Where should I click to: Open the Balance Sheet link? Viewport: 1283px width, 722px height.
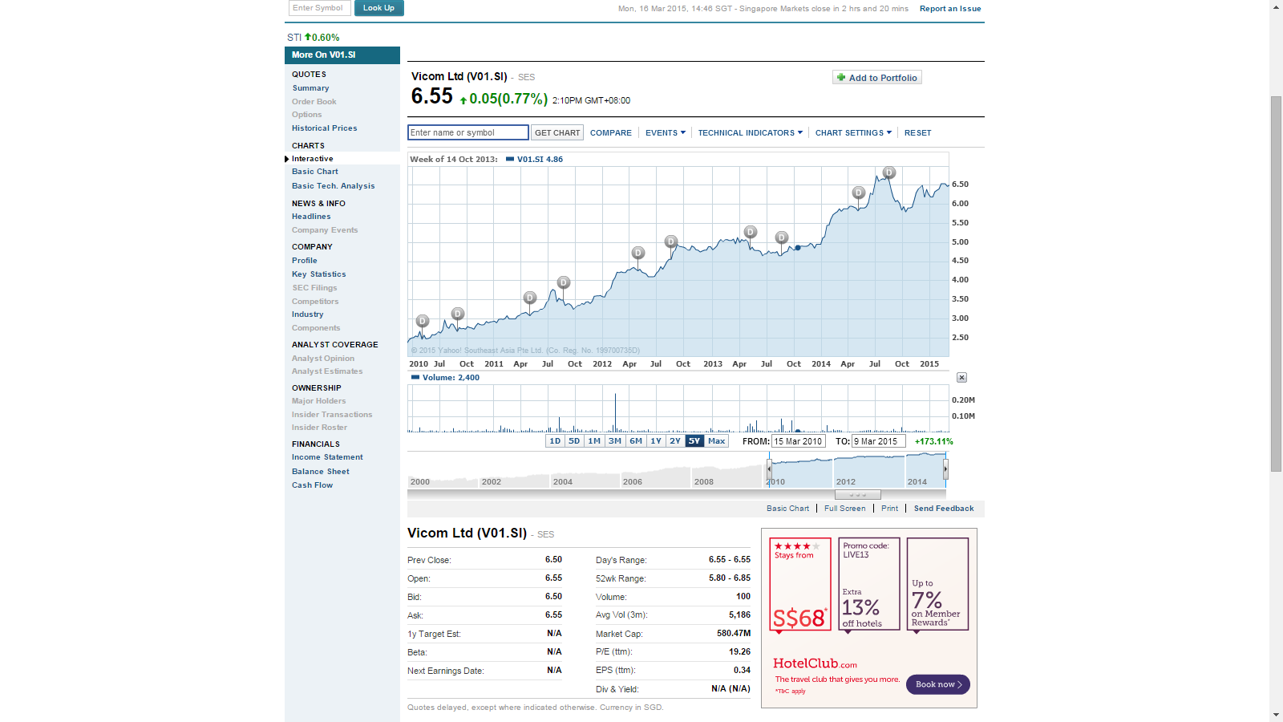321,472
